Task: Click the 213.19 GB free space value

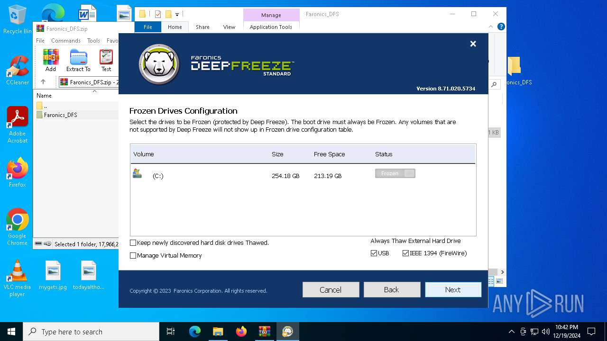Action: pos(328,176)
